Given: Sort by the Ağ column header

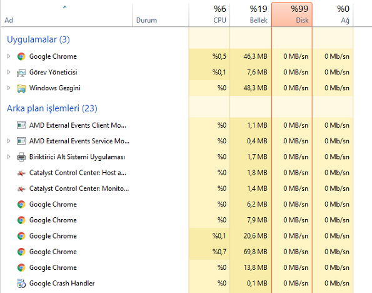Looking at the screenshot, I should click(333, 14).
